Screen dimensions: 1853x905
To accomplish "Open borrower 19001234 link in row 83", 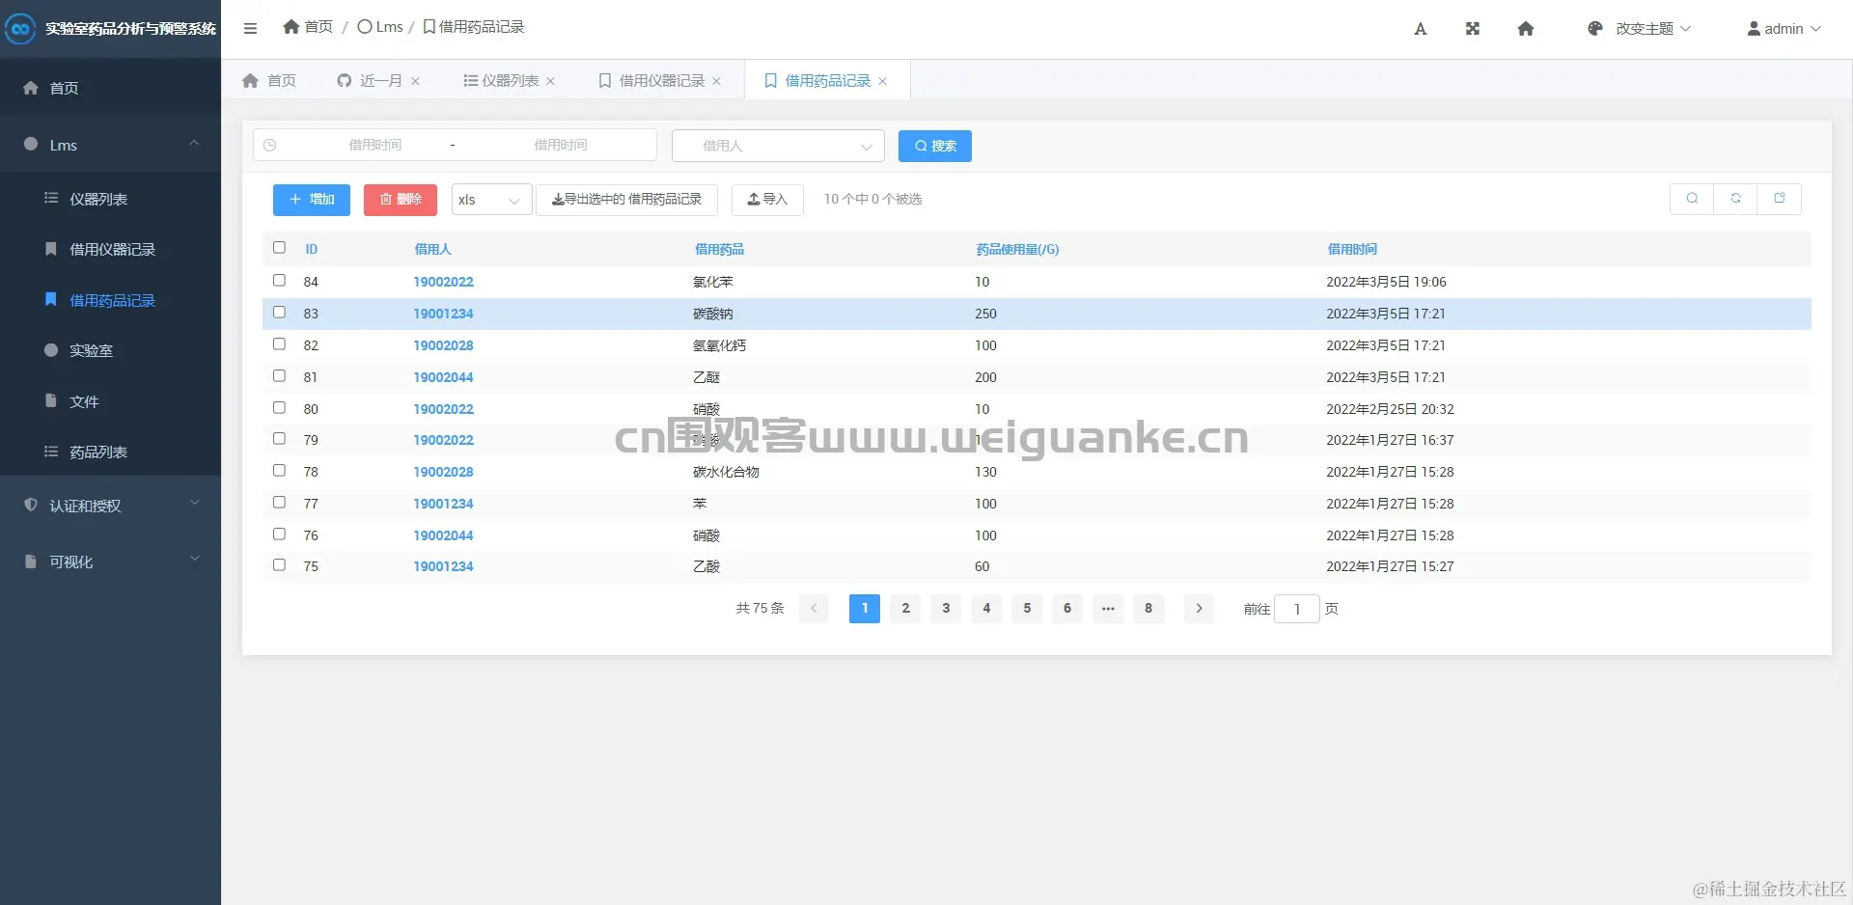I will click(443, 314).
